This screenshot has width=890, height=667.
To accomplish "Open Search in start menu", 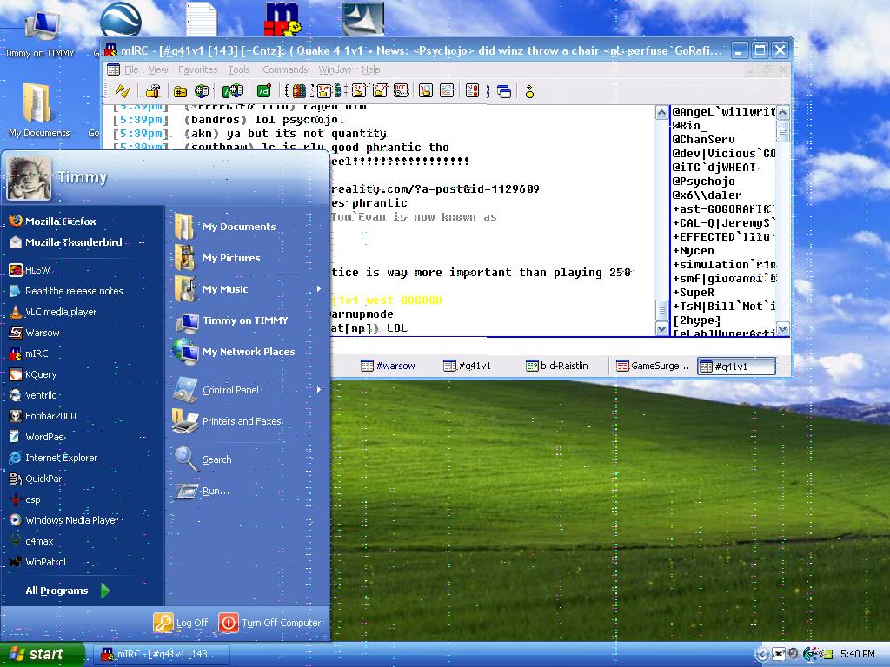I will pos(203,459).
